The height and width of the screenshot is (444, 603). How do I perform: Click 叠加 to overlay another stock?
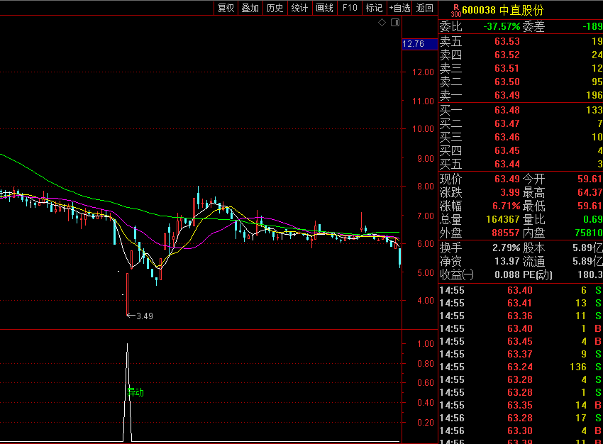point(250,8)
